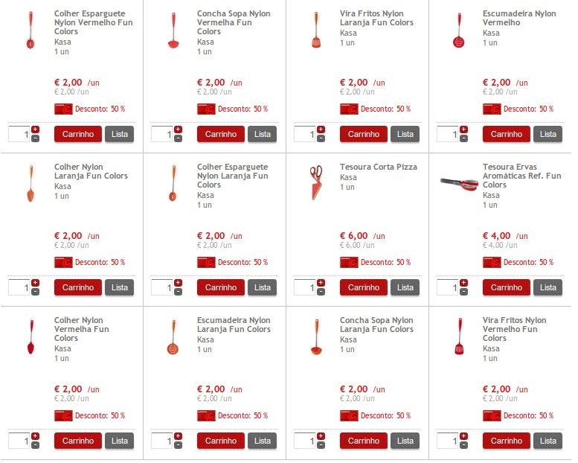Decrease quantity for Vira Fritos Nylon Laranja

click(321, 138)
